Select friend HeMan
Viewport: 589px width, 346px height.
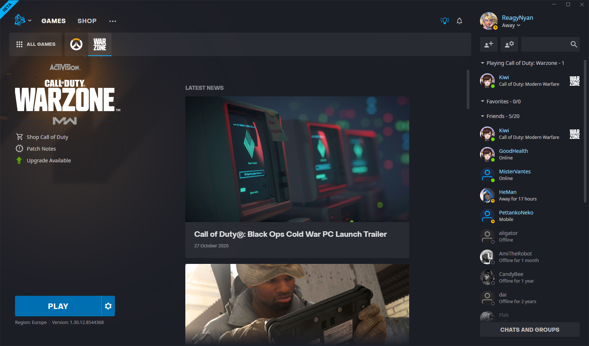tap(530, 195)
